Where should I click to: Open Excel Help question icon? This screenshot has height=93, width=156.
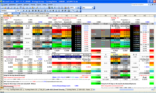point(78,8)
